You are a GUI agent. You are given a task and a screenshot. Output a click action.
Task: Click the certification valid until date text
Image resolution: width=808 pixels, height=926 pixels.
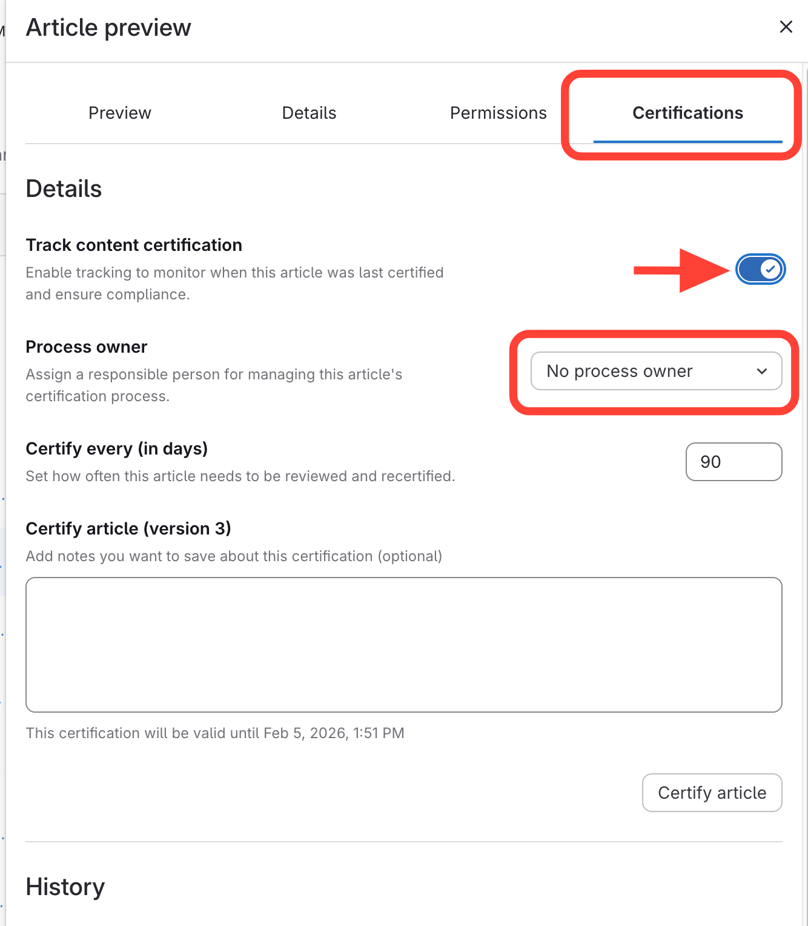coord(215,733)
